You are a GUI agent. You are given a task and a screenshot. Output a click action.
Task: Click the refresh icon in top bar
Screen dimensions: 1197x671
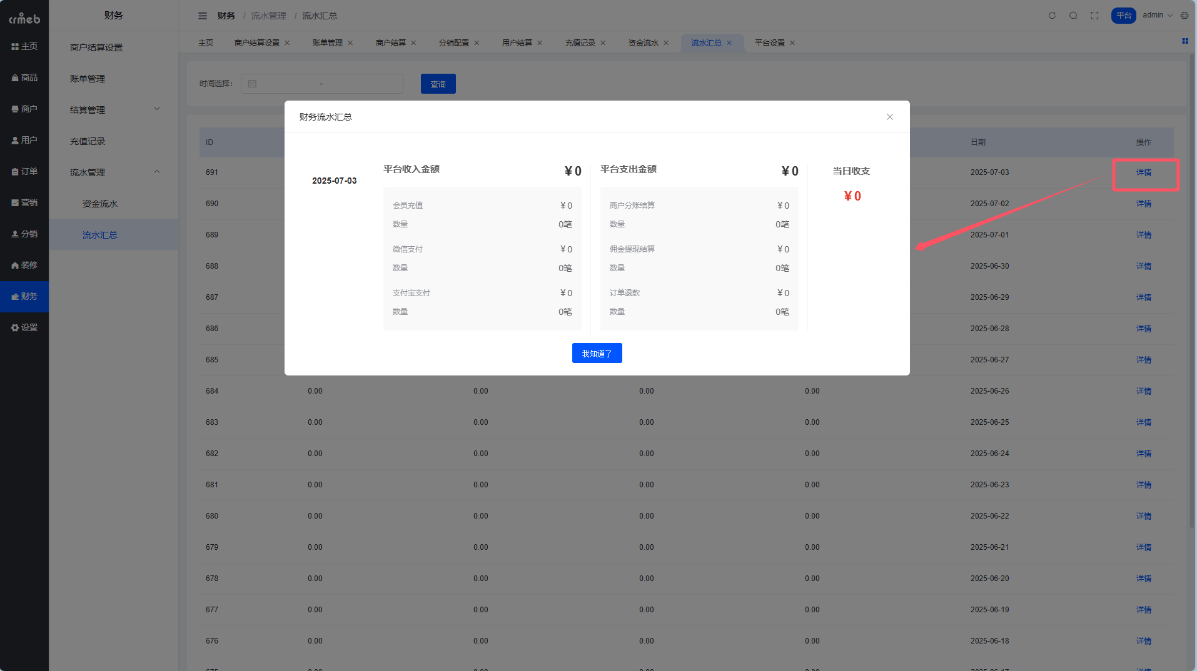(x=1052, y=16)
